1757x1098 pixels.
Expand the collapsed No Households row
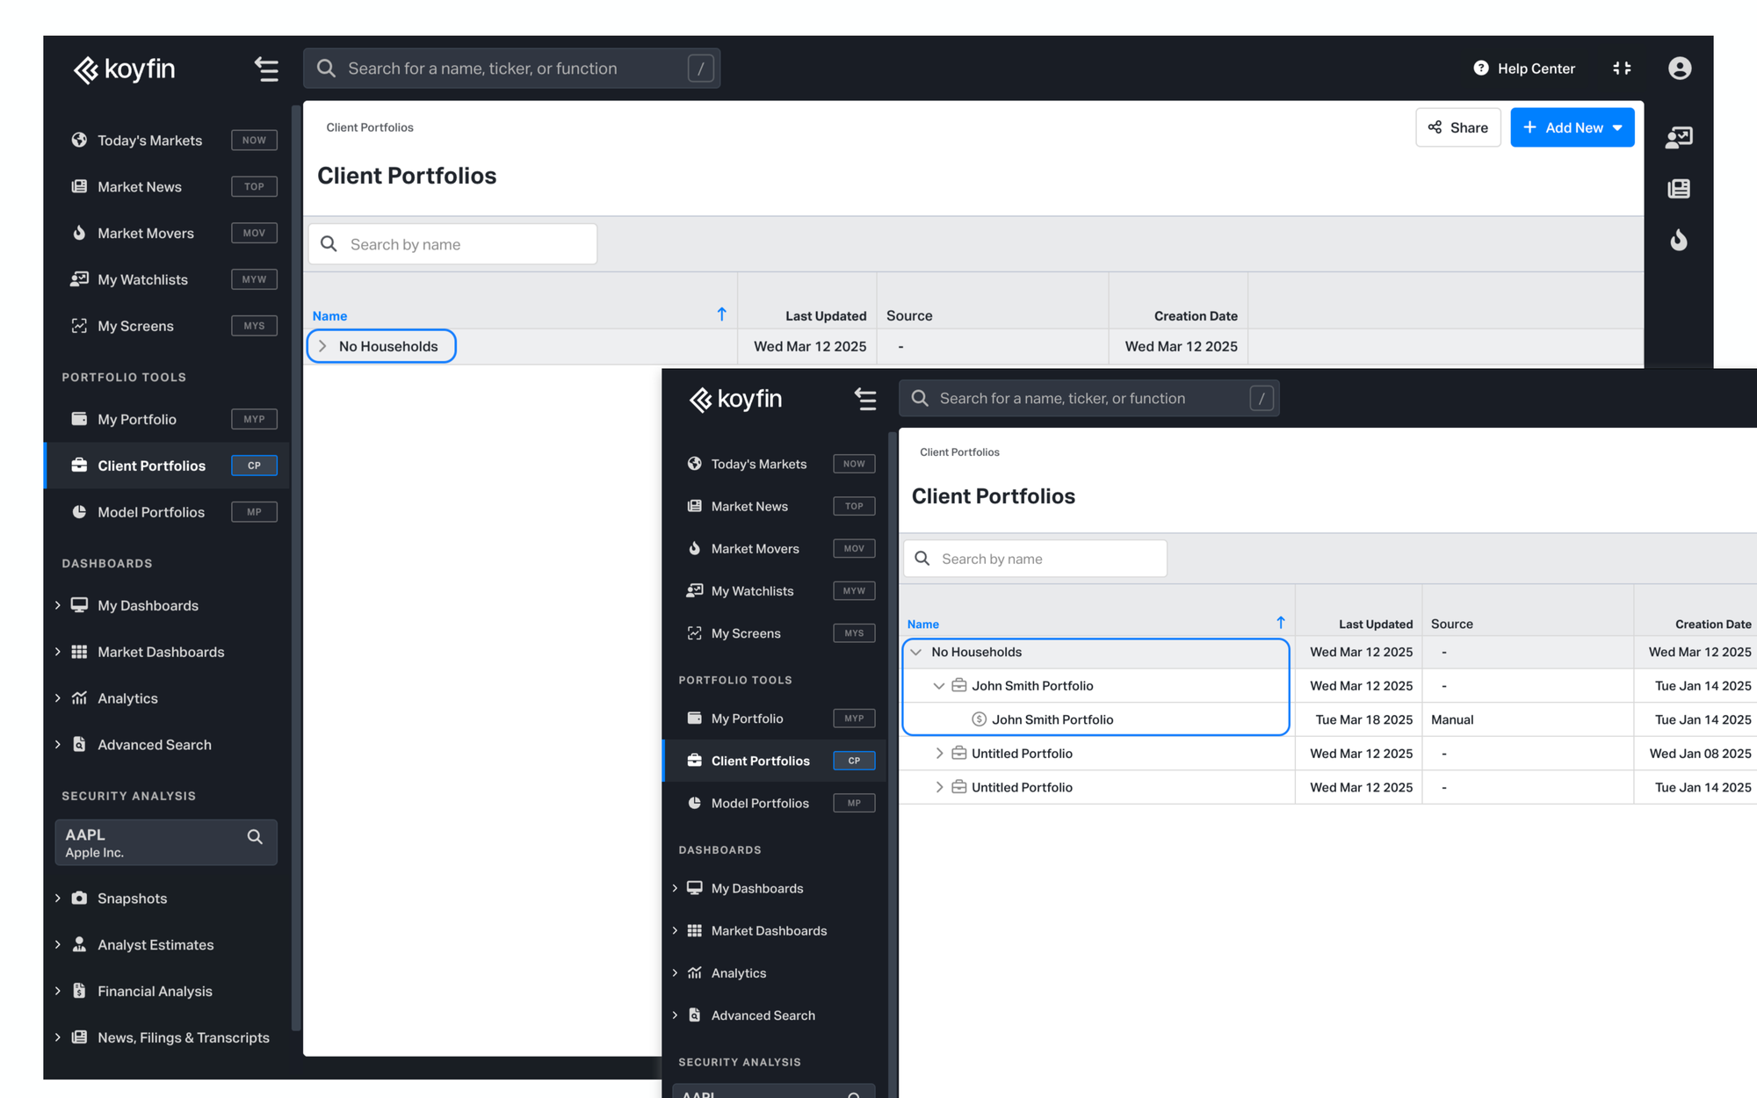(322, 346)
